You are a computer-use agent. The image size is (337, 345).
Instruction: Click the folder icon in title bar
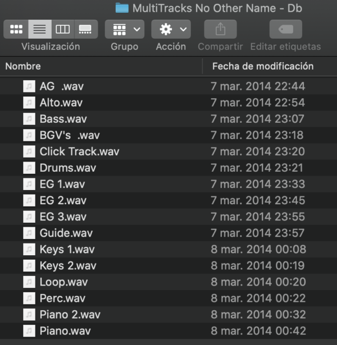click(122, 8)
